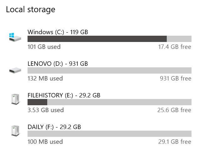Click the 931 GB free text

[x=175, y=79]
